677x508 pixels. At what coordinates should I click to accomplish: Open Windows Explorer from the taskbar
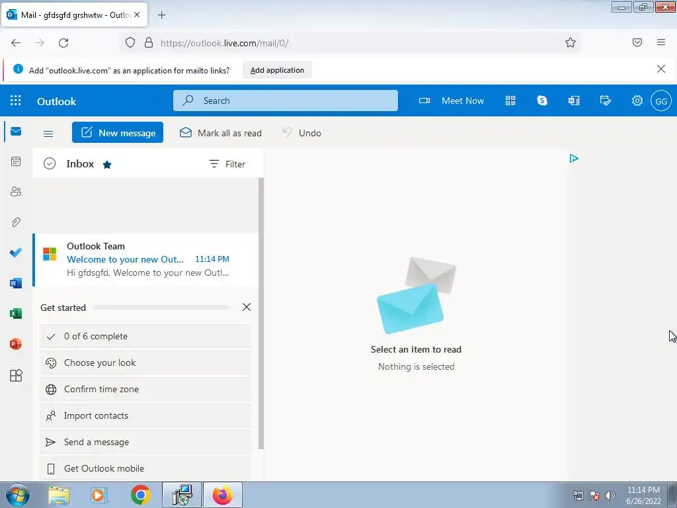point(59,495)
